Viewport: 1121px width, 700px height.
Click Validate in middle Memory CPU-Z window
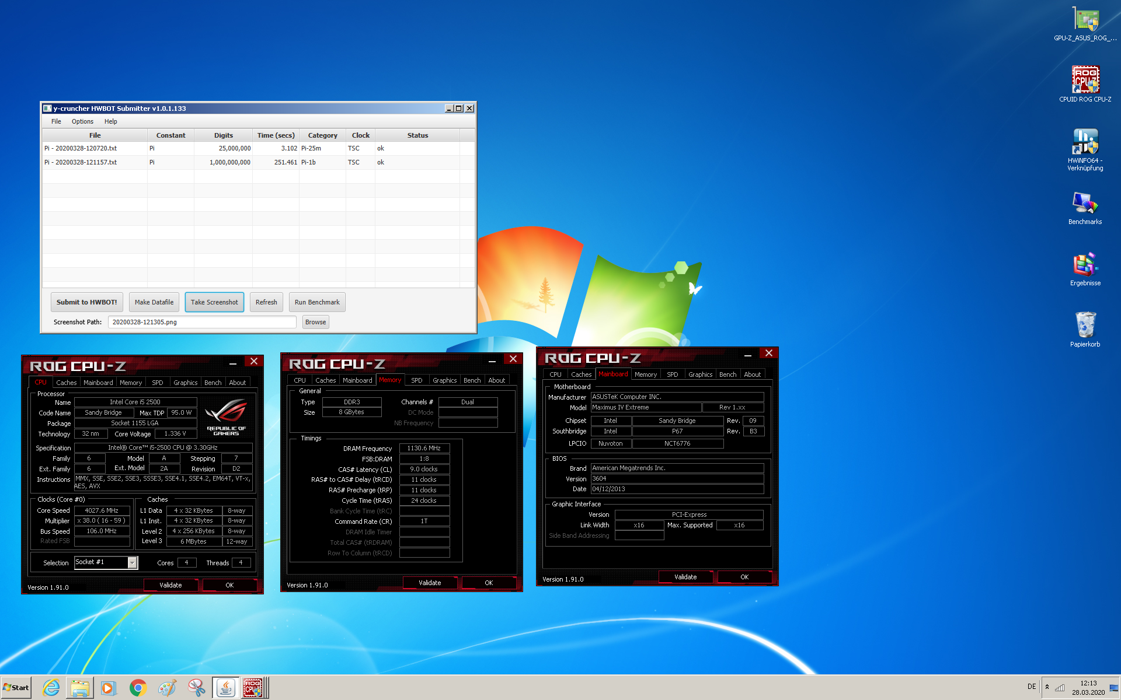[430, 583]
